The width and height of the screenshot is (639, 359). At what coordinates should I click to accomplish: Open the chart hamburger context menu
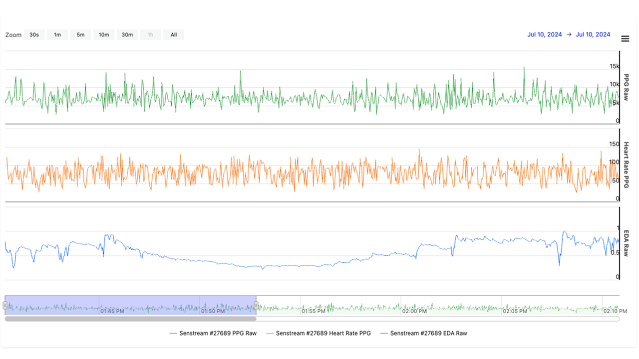click(x=625, y=39)
